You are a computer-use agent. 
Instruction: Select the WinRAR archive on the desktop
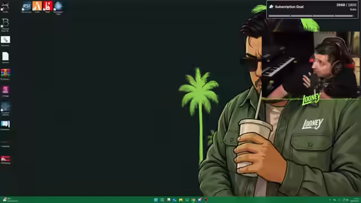click(5, 74)
